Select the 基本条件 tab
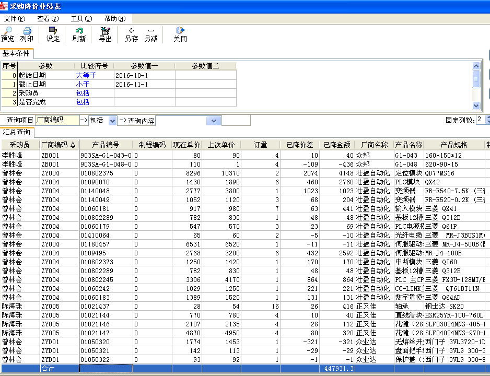Screen dimensions: 490x376 tap(16, 53)
